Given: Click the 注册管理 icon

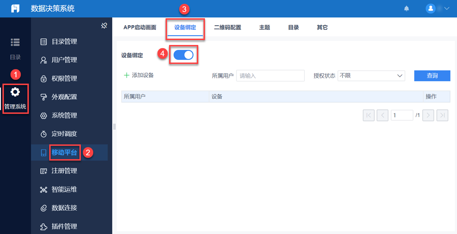Looking at the screenshot, I should [44, 171].
